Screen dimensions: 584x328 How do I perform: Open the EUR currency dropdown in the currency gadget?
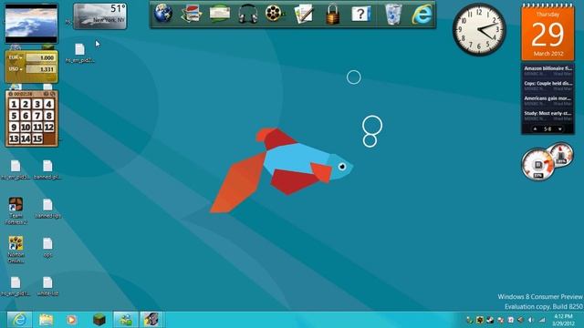16,57
